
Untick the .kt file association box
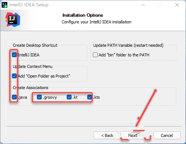[x=69, y=97]
